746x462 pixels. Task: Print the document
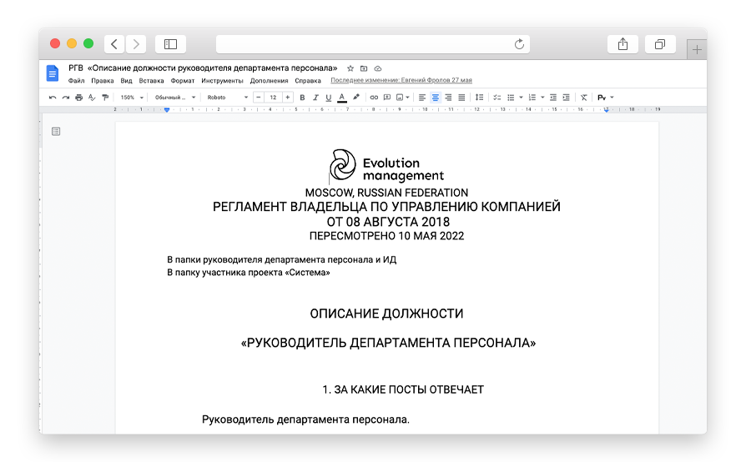(79, 98)
